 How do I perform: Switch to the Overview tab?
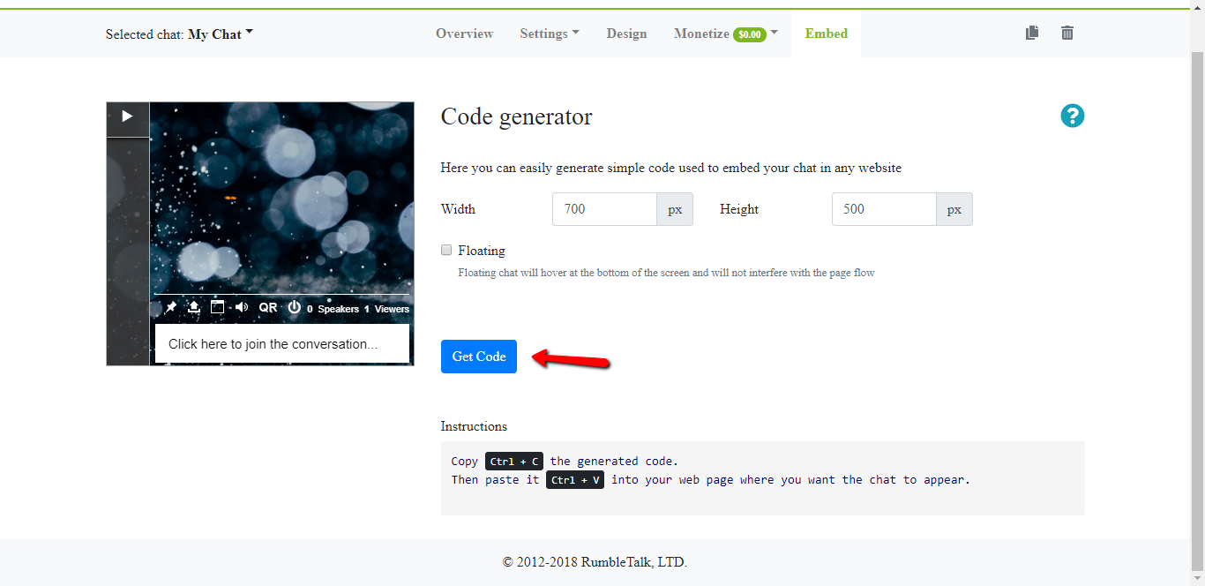[464, 34]
